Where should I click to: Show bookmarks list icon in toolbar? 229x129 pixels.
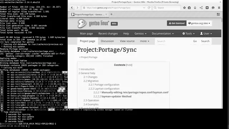[x=189, y=8]
